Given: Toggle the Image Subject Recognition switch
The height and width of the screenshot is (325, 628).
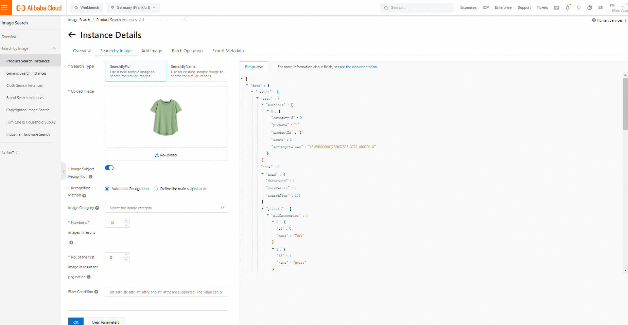Looking at the screenshot, I should point(109,168).
